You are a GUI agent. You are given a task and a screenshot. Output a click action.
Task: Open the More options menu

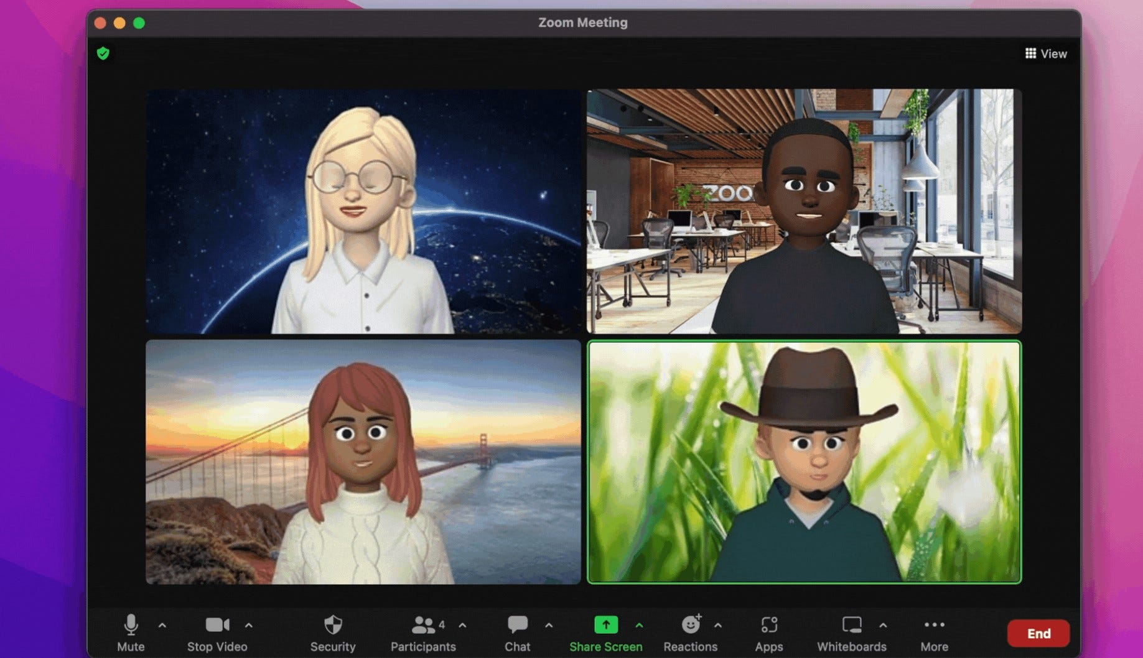click(x=935, y=633)
